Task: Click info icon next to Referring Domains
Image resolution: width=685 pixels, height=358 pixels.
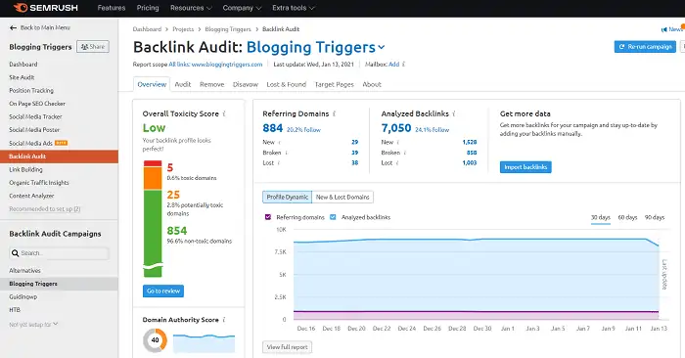Action: click(335, 113)
